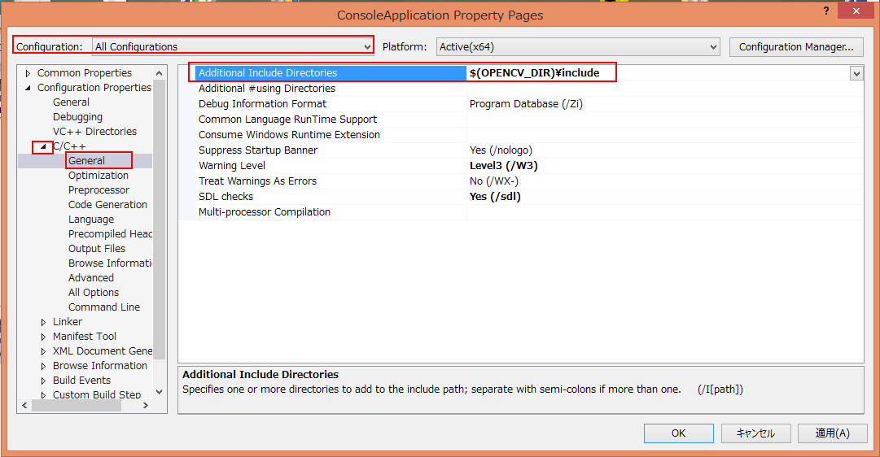Click the dialog help question mark icon

tap(826, 11)
